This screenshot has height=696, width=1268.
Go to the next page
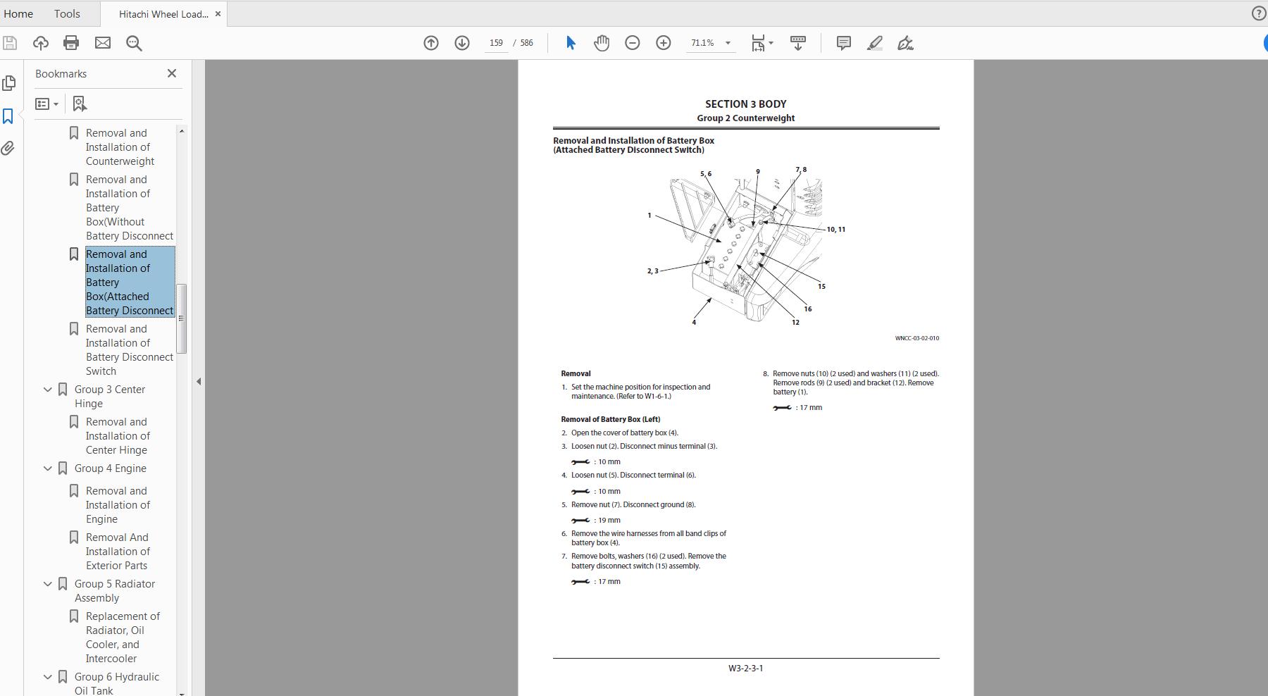[x=461, y=42]
